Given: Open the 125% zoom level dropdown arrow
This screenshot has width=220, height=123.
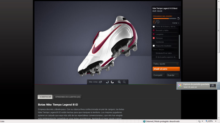Looking at the screenshot, I should pos(216,121).
